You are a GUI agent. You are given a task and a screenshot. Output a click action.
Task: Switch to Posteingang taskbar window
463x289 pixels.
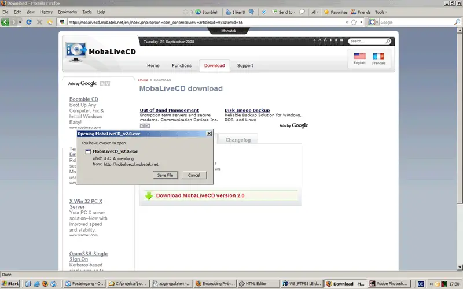point(84,284)
